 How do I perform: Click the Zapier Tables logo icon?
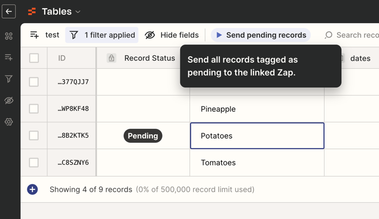coord(32,11)
